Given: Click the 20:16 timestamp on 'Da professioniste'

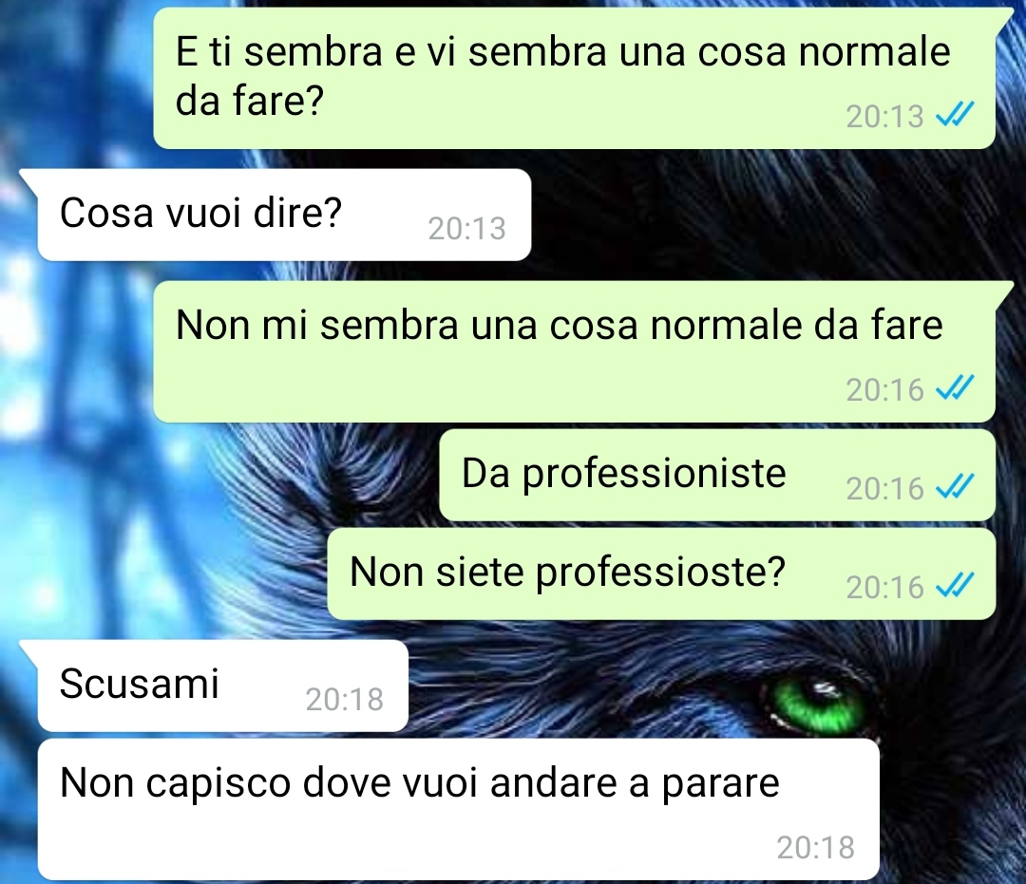Looking at the screenshot, I should coord(884,488).
